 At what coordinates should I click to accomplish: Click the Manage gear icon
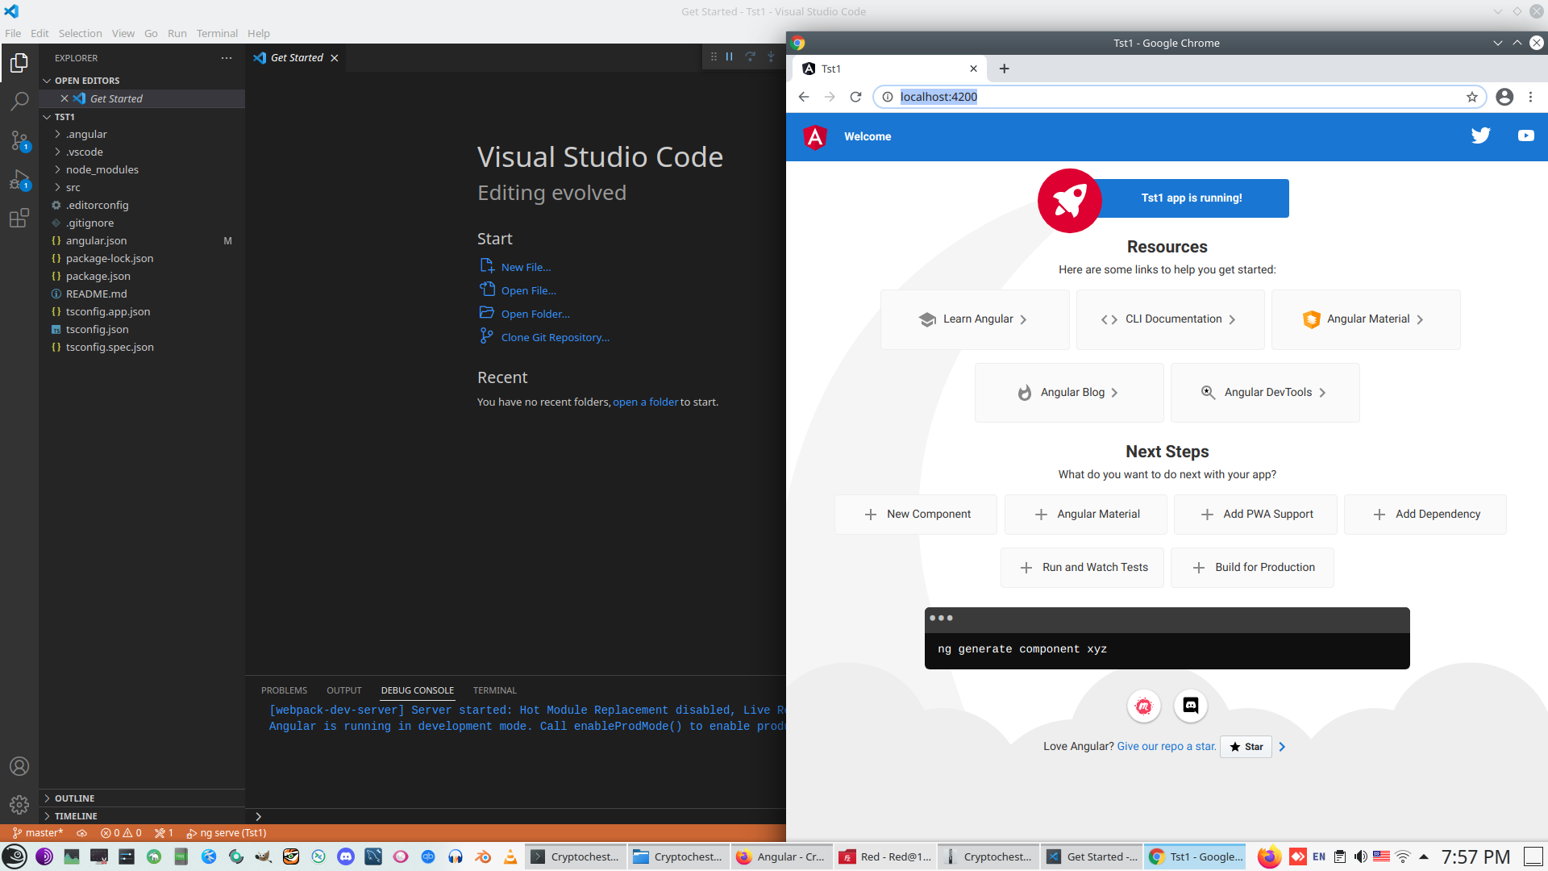pos(19,804)
